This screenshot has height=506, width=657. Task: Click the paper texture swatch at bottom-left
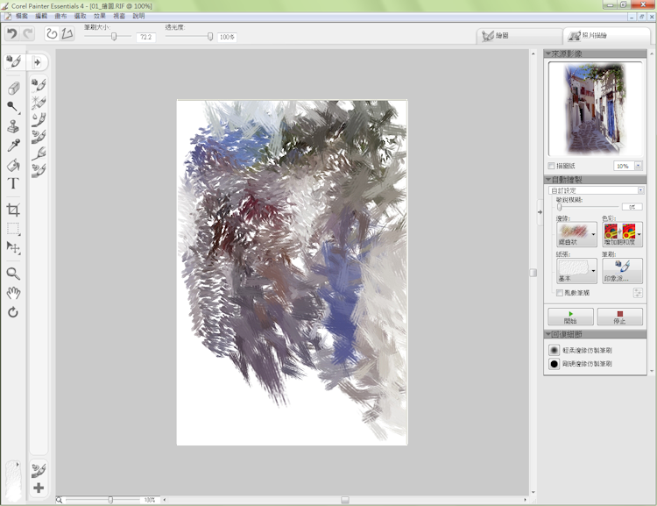pyautogui.click(x=13, y=481)
